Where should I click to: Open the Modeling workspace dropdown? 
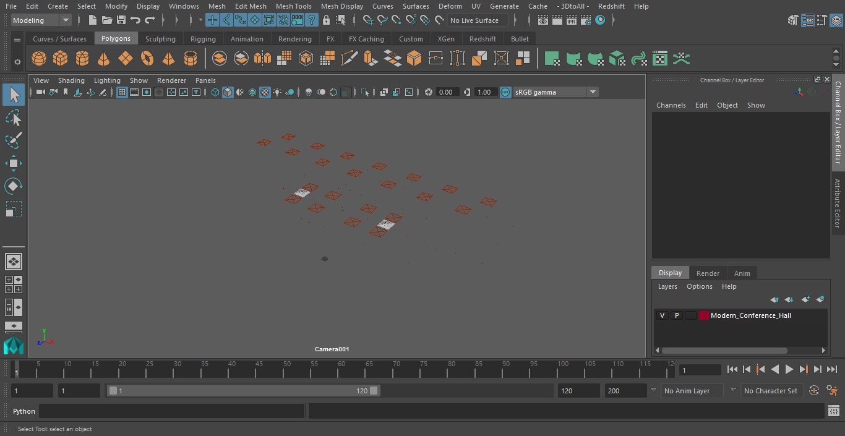41,20
